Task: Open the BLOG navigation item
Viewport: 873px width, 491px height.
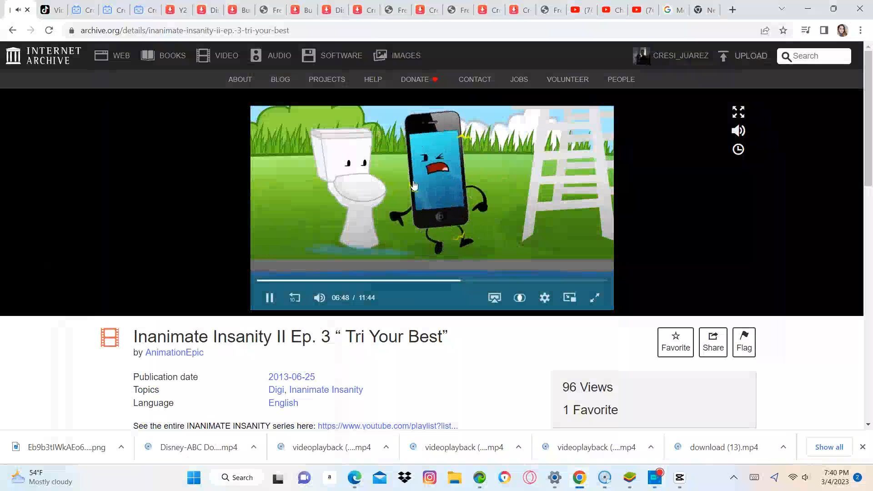Action: click(x=280, y=79)
